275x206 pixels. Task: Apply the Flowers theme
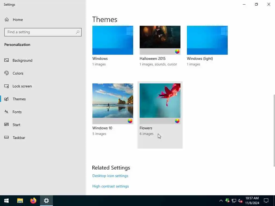pyautogui.click(x=160, y=104)
